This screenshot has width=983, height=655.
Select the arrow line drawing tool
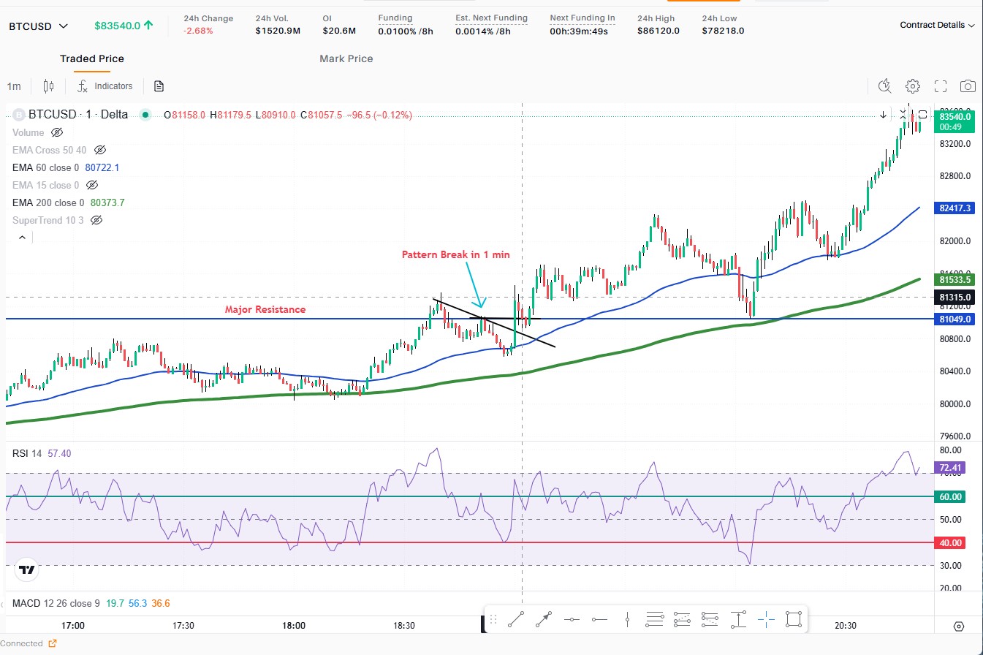pos(543,620)
